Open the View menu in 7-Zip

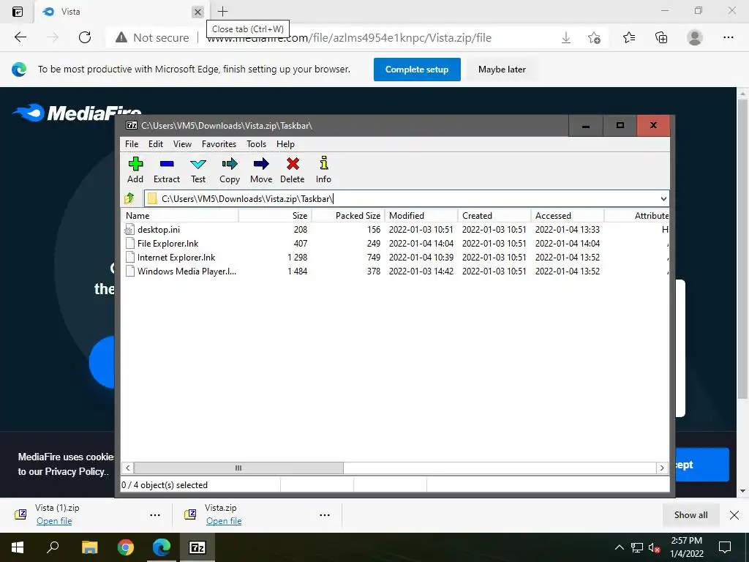[x=182, y=144]
